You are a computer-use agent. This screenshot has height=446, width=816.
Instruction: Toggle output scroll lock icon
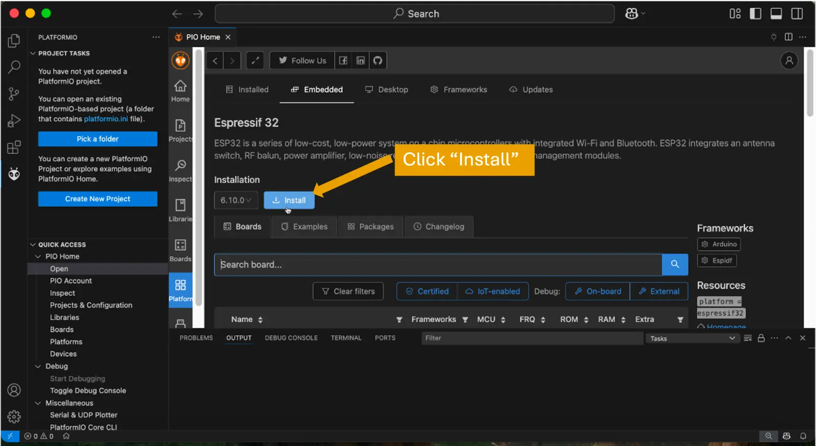pos(761,338)
